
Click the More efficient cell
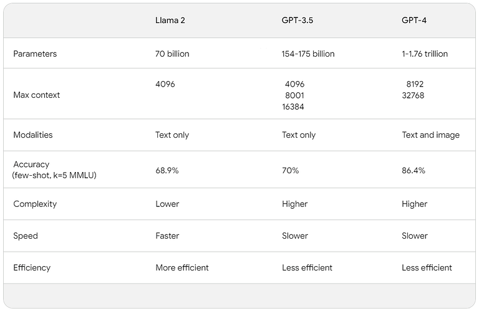coord(182,267)
